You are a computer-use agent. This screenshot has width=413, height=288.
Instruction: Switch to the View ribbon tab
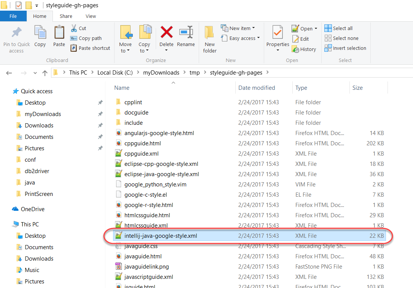[91, 16]
